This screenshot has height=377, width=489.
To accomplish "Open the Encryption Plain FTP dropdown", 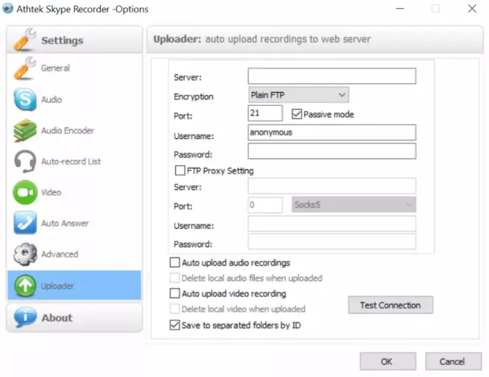I will pyautogui.click(x=298, y=95).
